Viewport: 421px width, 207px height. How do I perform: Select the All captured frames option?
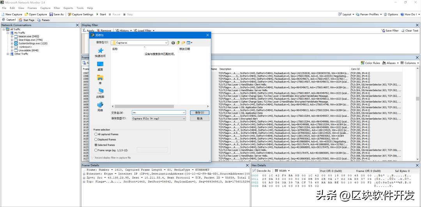[x=96, y=134]
